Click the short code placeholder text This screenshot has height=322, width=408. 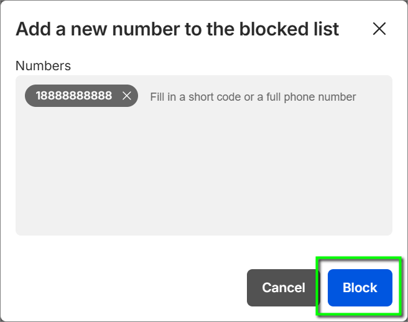(253, 97)
